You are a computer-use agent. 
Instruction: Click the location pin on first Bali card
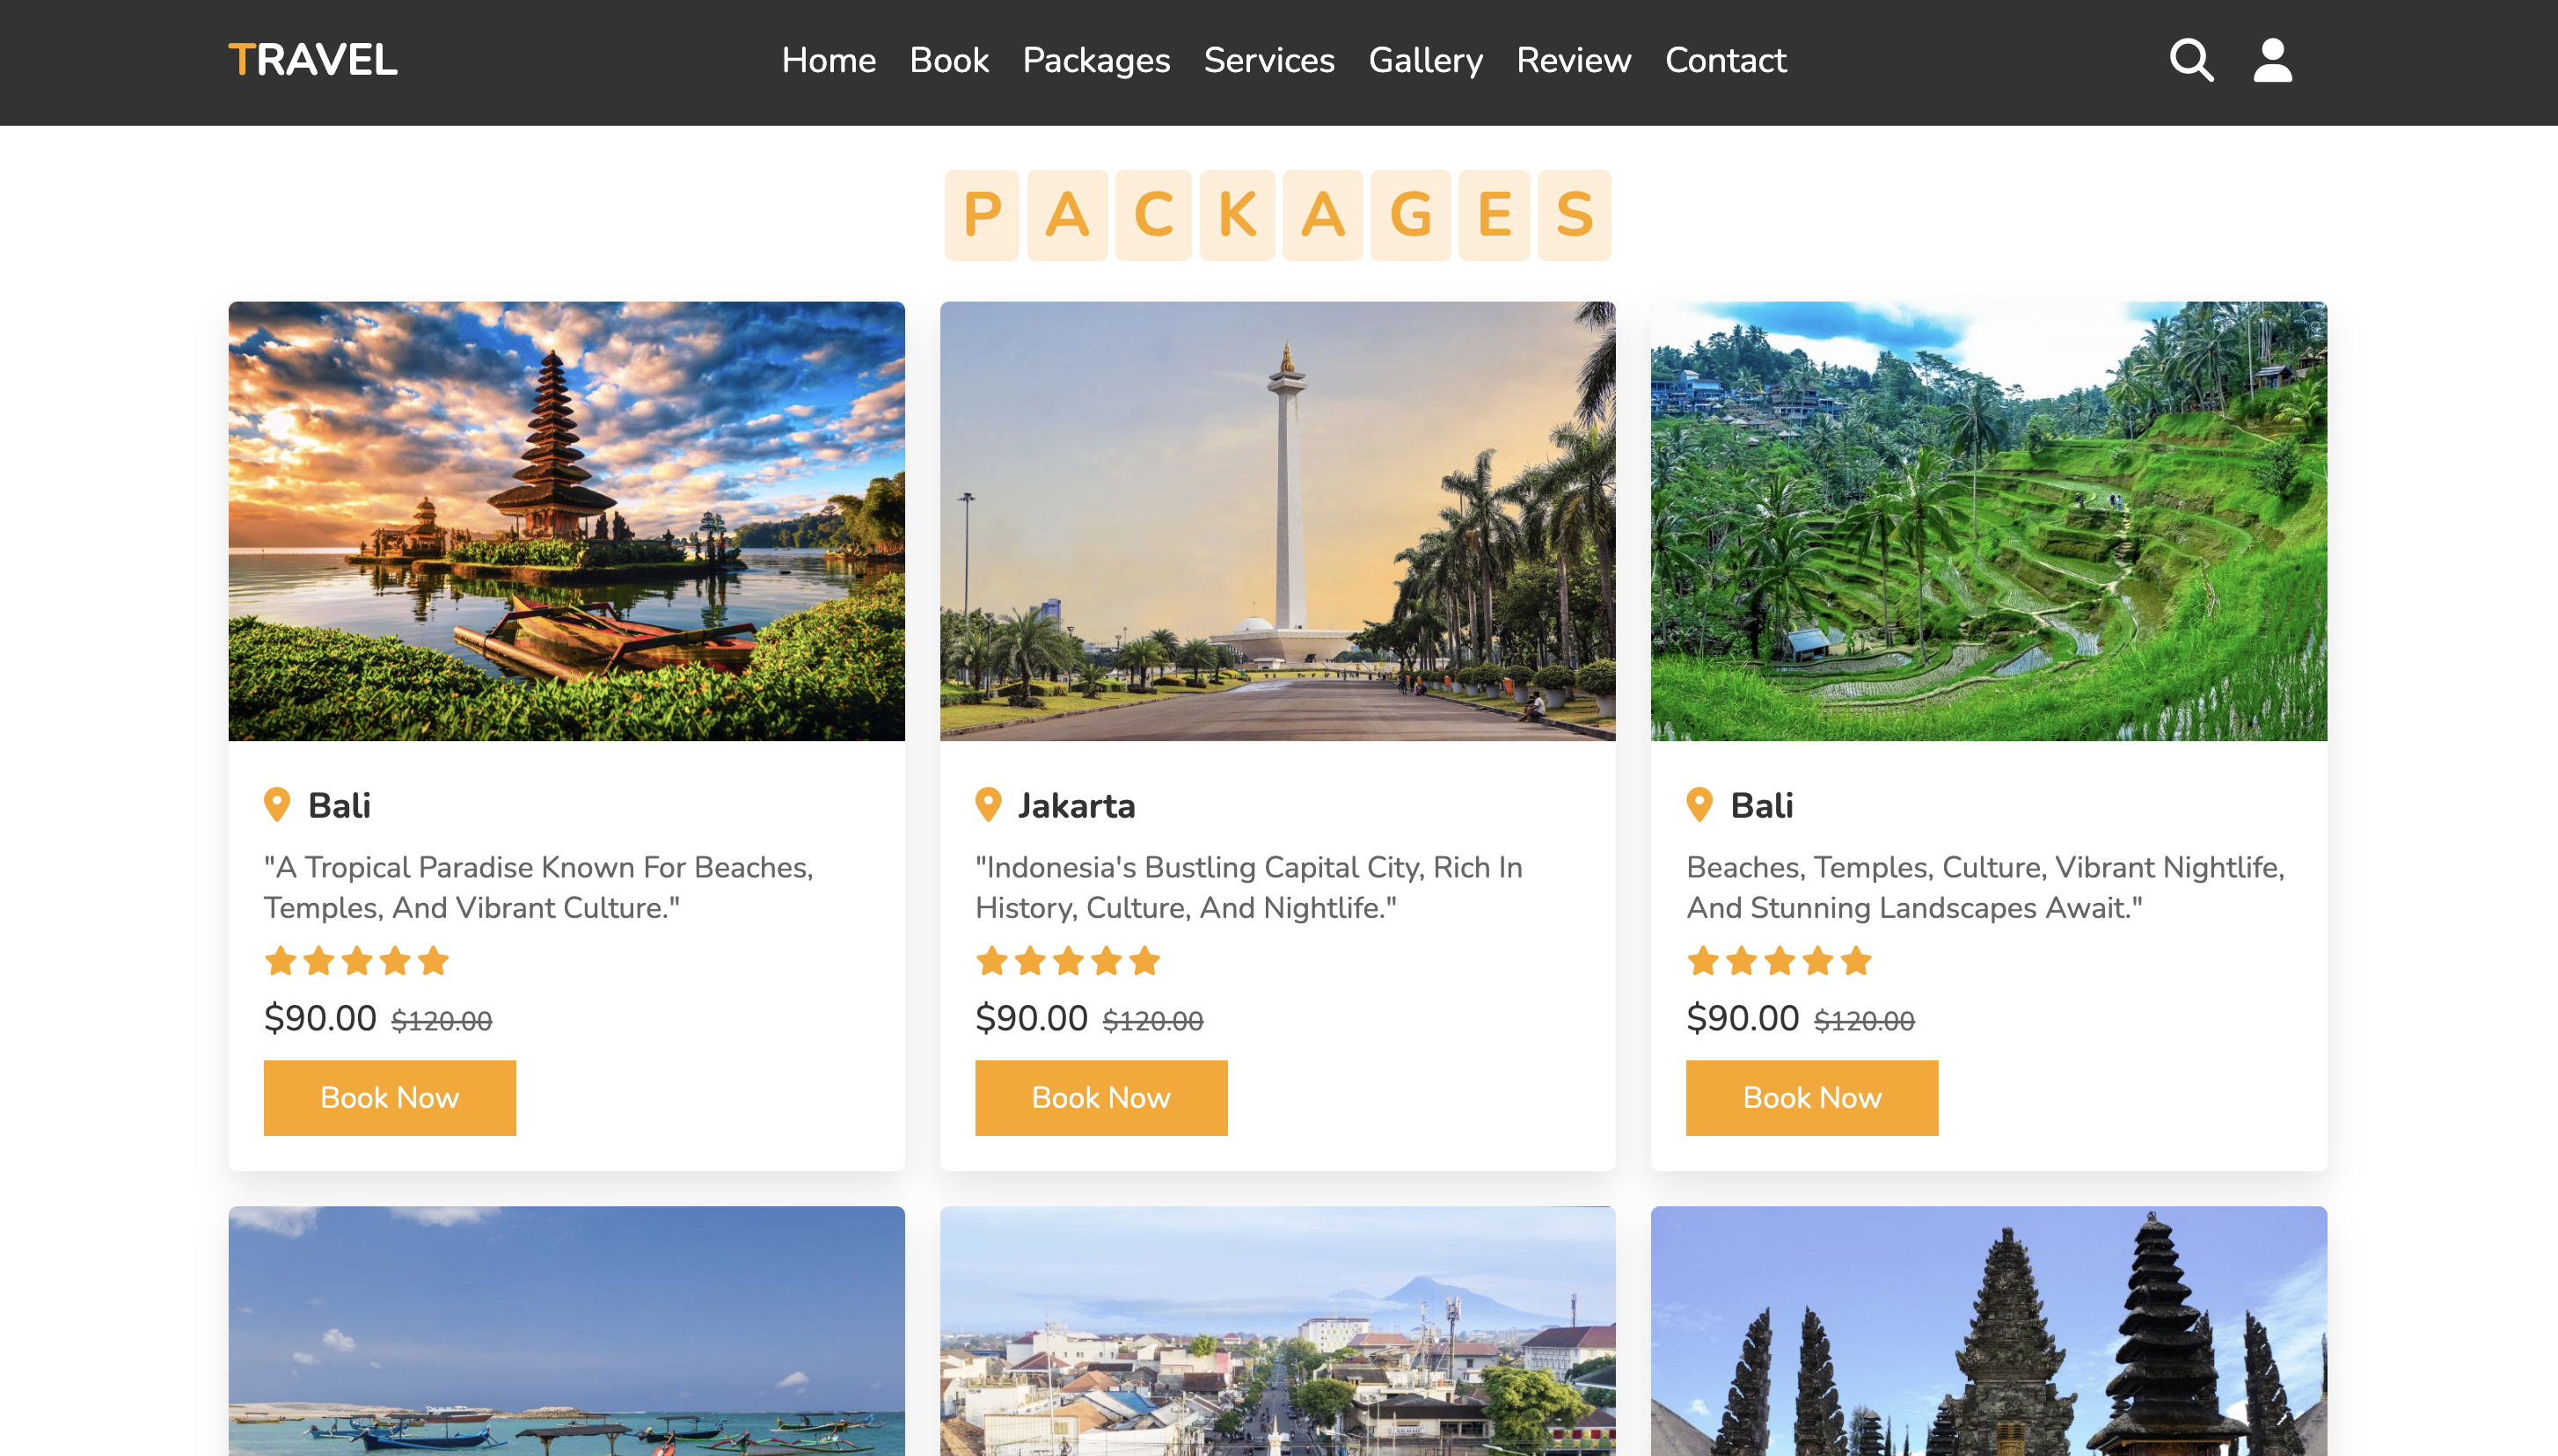276,805
